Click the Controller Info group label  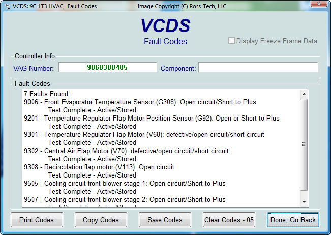coord(35,56)
